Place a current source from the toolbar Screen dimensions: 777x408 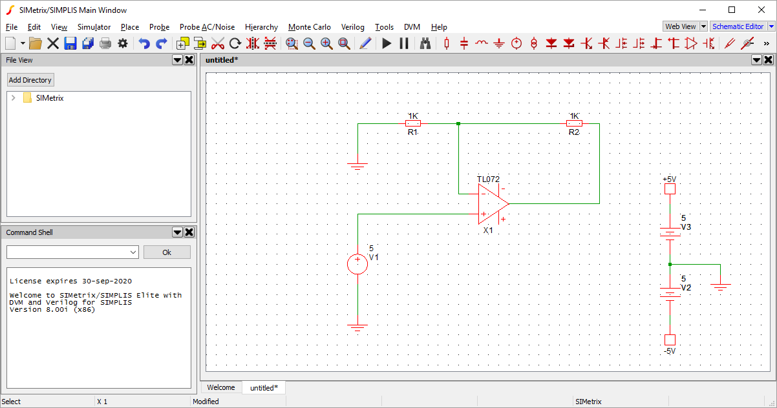534,43
